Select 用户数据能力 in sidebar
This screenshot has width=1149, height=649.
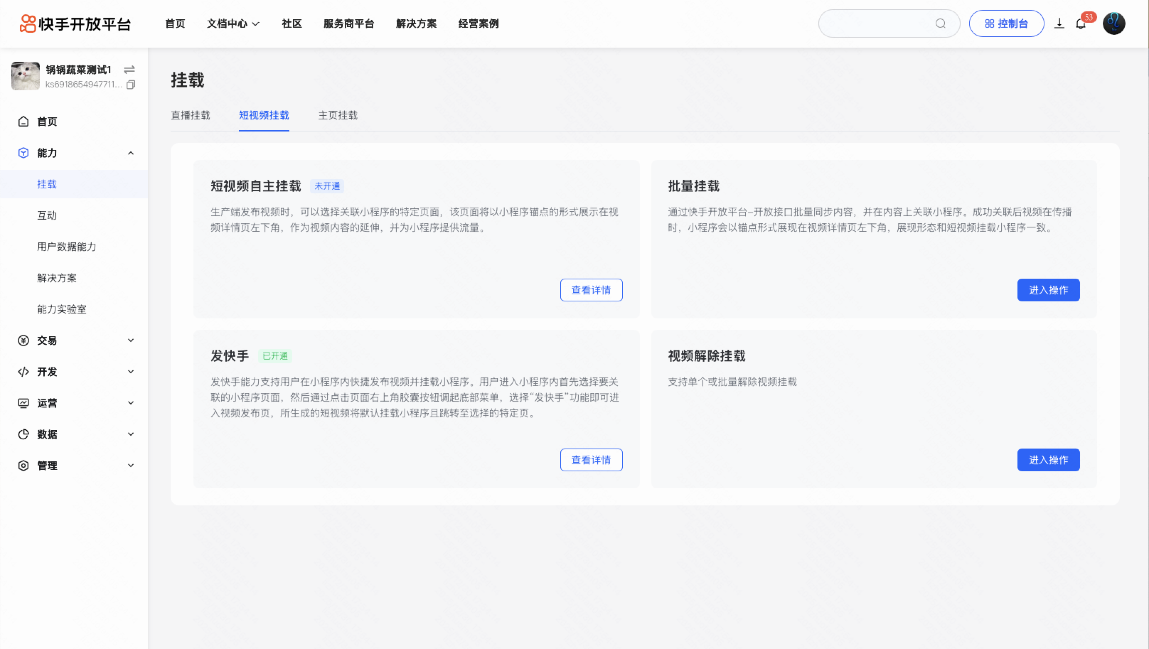coord(66,247)
